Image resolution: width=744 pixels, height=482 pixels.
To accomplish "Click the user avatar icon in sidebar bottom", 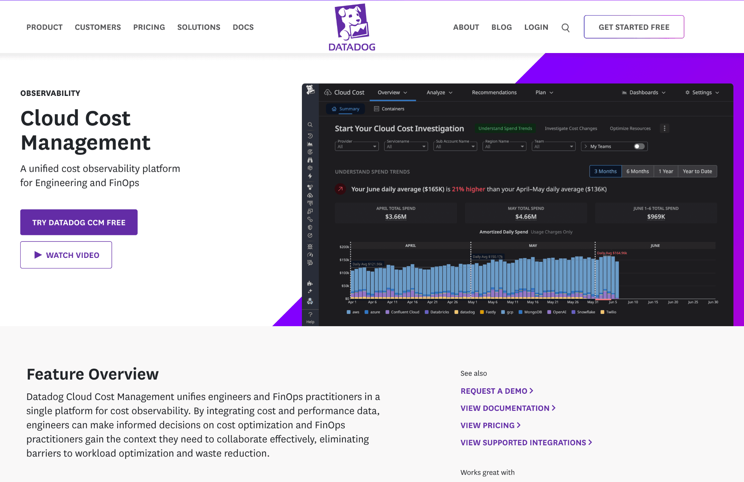I will [x=310, y=301].
